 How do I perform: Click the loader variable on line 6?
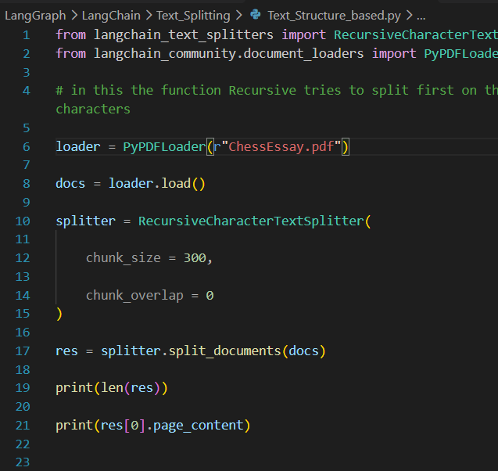(78, 147)
